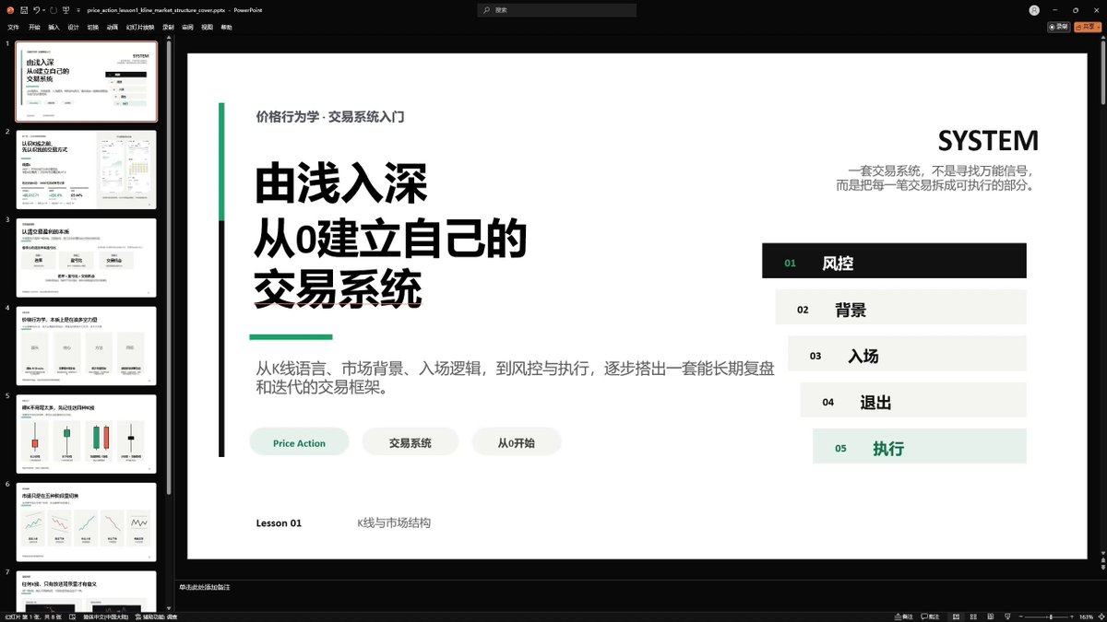
Task: Open the Customize Quick Access Toolbar dropdown
Action: coord(77,10)
